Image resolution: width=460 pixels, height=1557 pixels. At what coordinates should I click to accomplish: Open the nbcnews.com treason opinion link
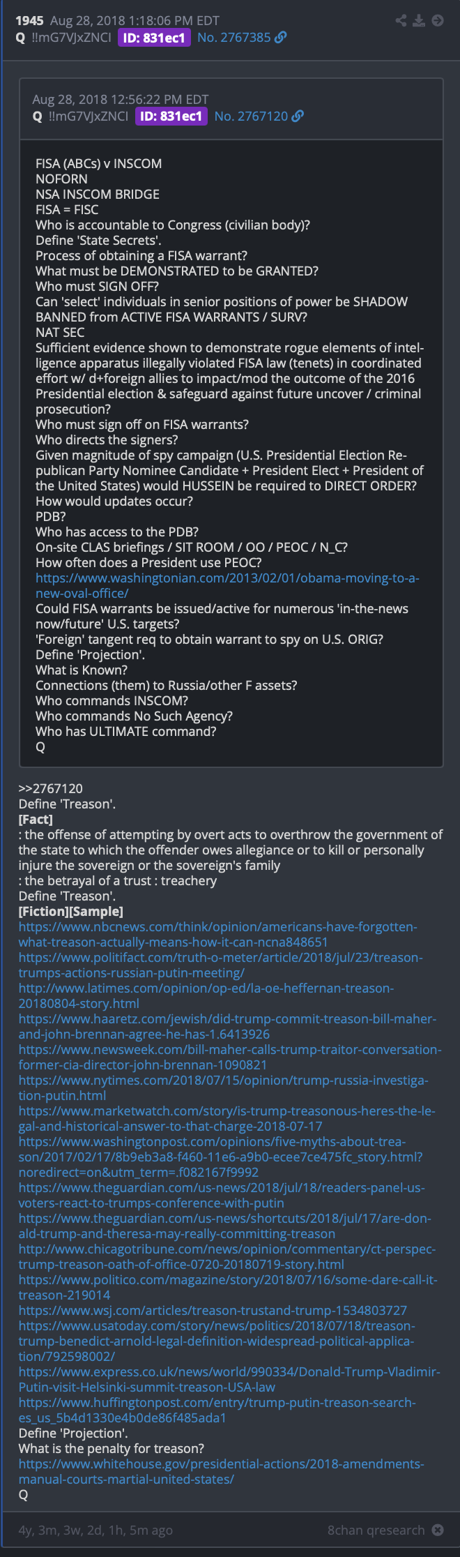218,934
